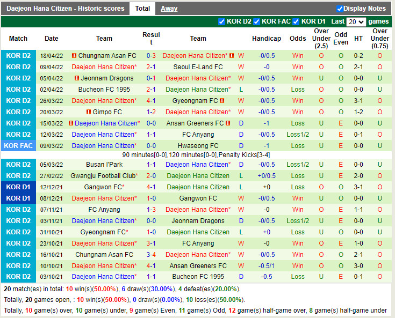
Task: Uncheck the KOR D1 league filter
Action: tap(296, 22)
